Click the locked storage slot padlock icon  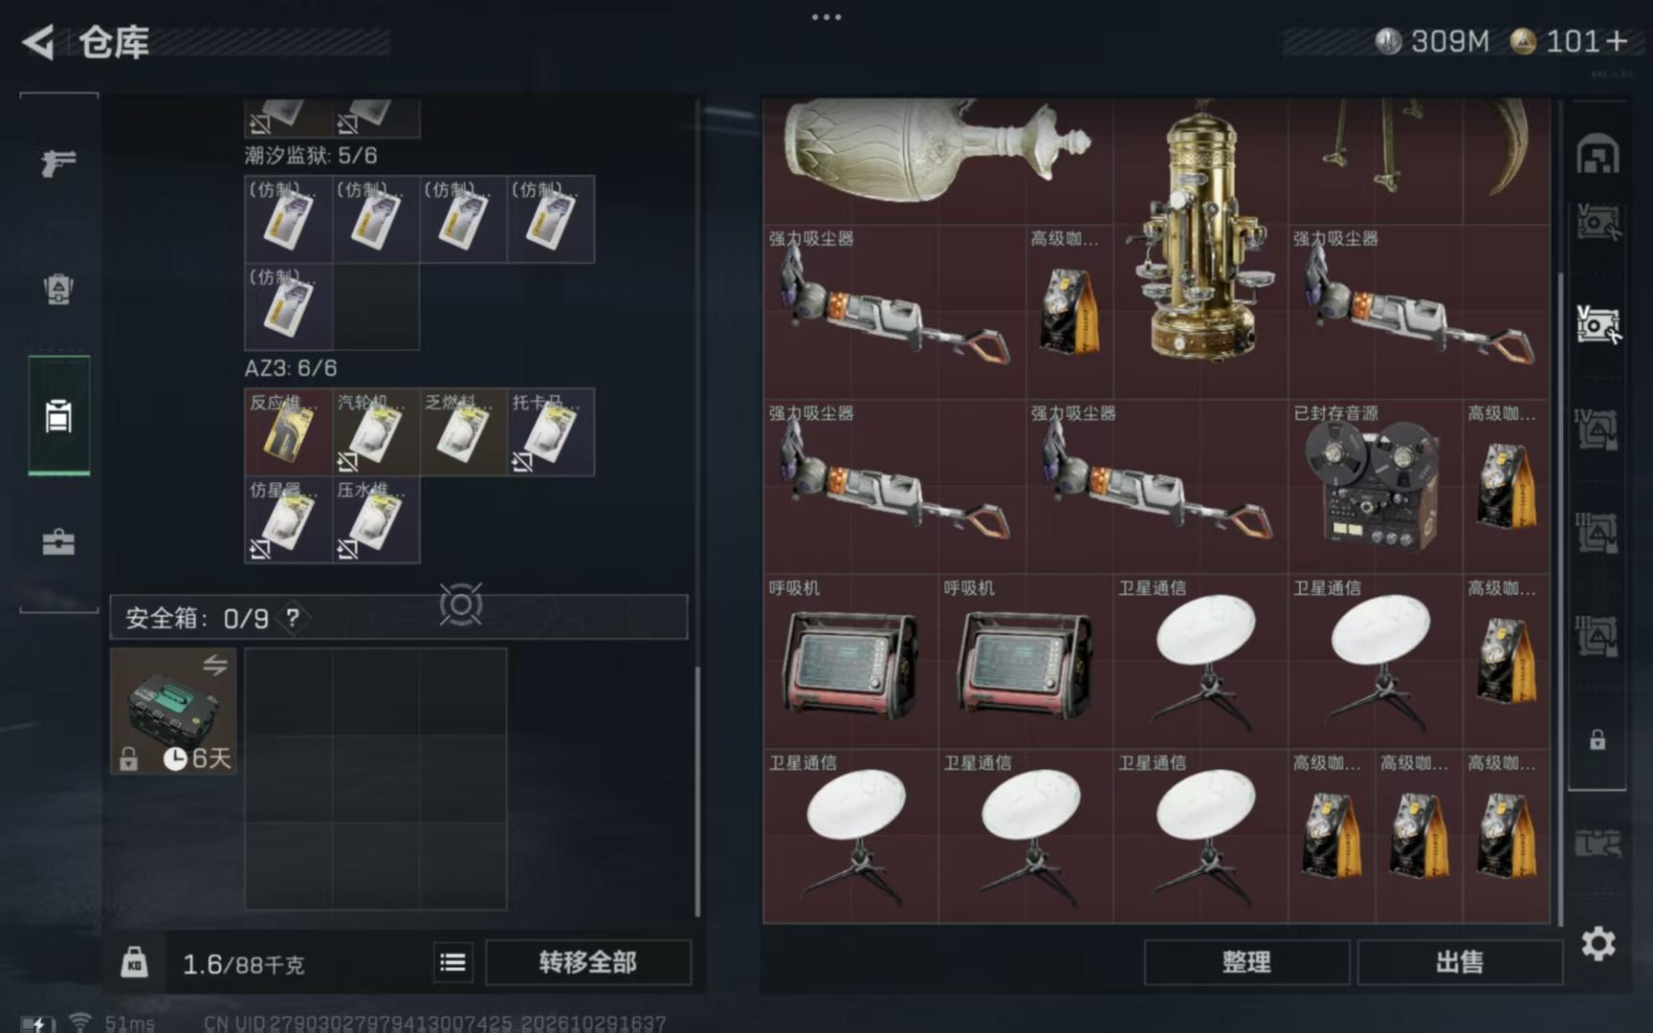coord(1598,739)
